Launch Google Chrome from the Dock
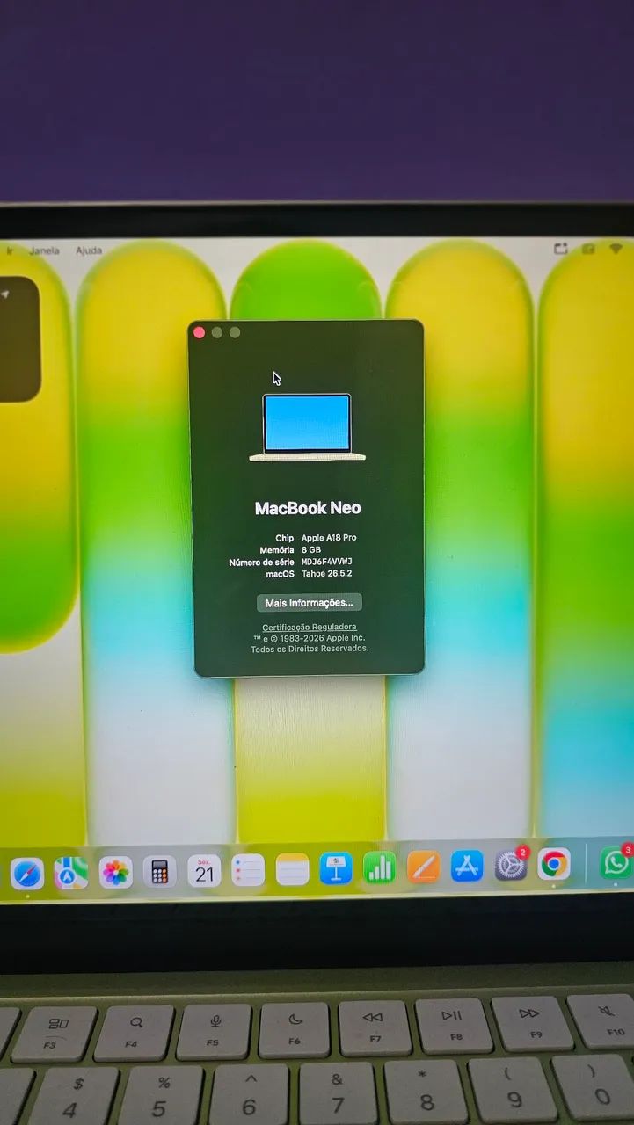 (x=554, y=864)
